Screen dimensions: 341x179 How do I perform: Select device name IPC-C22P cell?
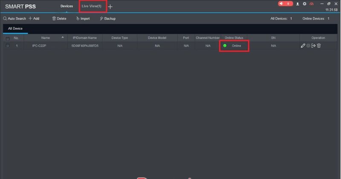39,46
